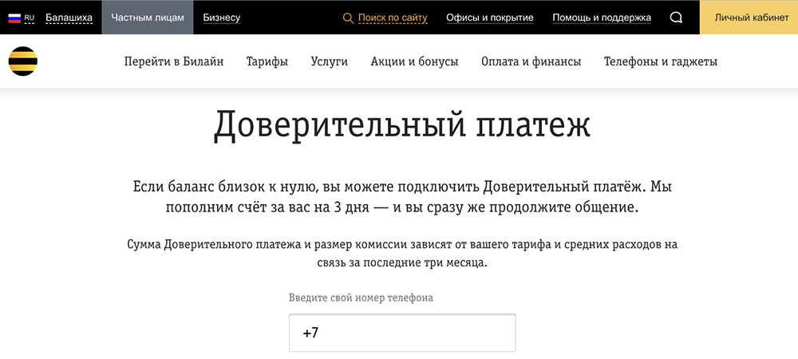
Task: Open the Акции и бонусы menu
Action: pyautogui.click(x=414, y=61)
